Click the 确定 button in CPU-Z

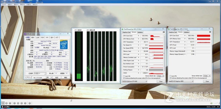(x=66, y=78)
